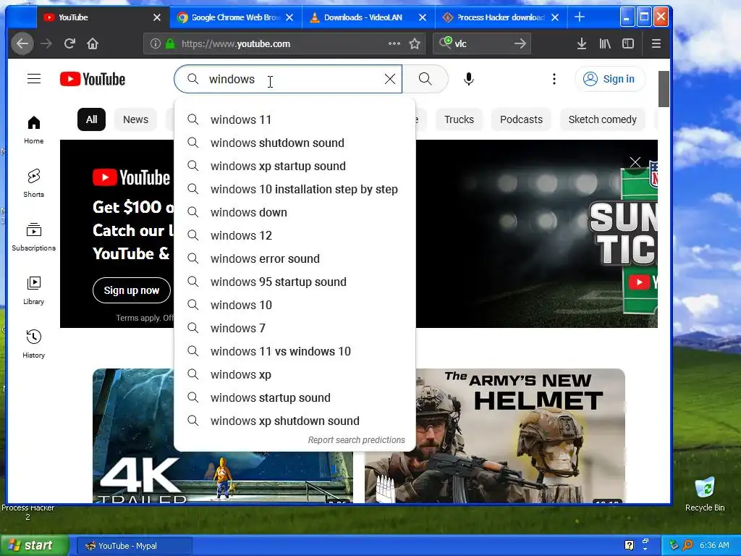741x556 pixels.
Task: Choose the 'windows xp shutdown sound' suggestion
Action: click(x=295, y=421)
